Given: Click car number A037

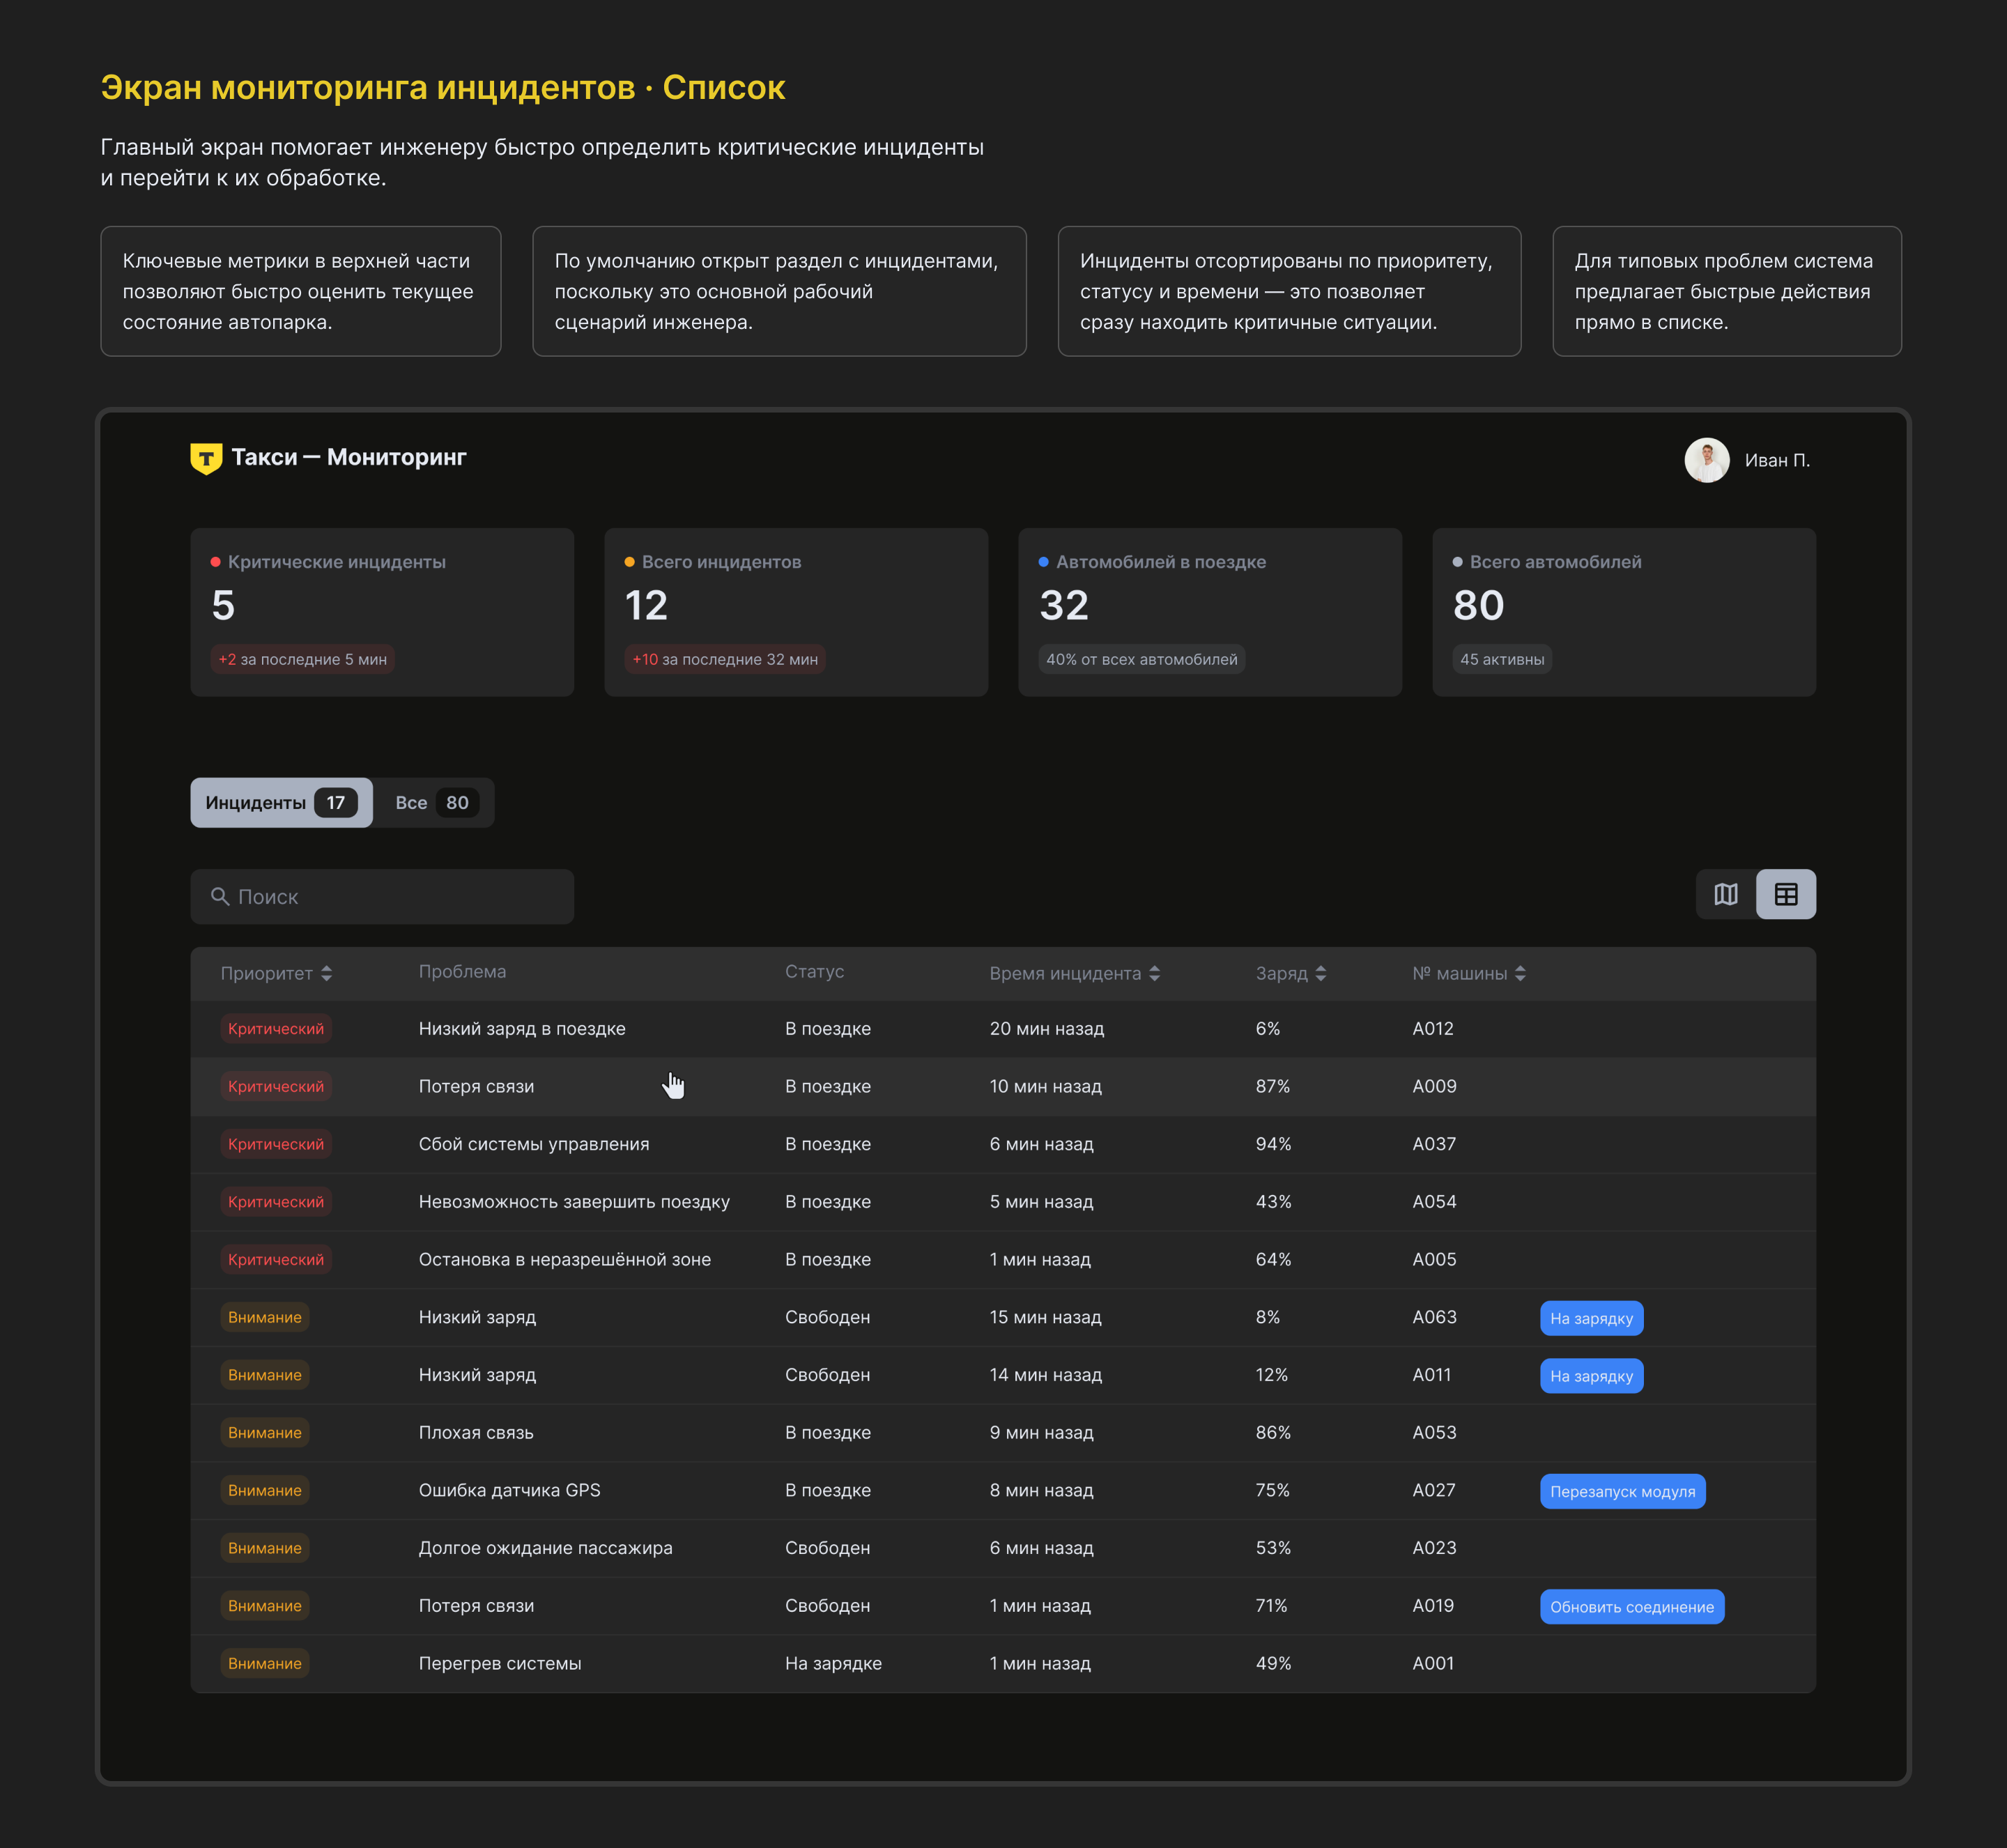Looking at the screenshot, I should (1434, 1144).
